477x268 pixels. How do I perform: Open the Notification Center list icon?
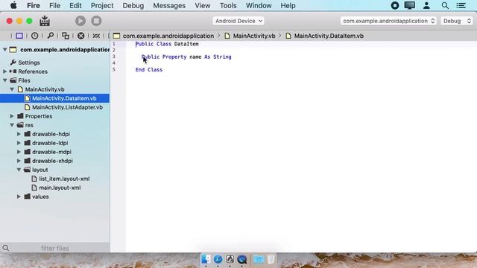click(461, 5)
